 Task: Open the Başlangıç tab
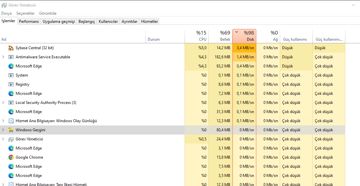tap(87, 21)
